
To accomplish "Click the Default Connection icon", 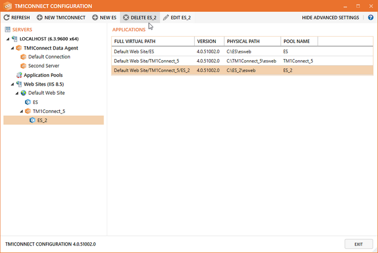I will [x=23, y=57].
